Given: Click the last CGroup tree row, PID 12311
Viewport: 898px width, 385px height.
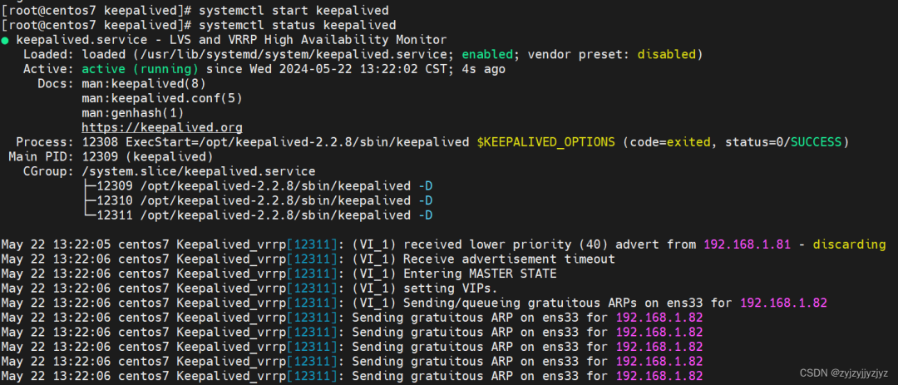Looking at the screenshot, I should [x=257, y=215].
